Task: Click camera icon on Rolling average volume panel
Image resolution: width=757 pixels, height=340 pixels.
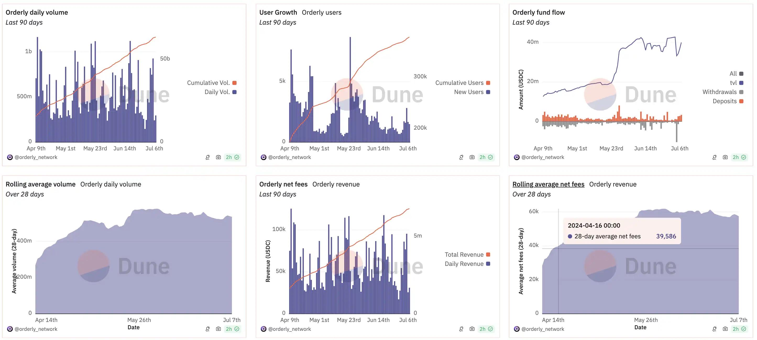Action: 218,329
